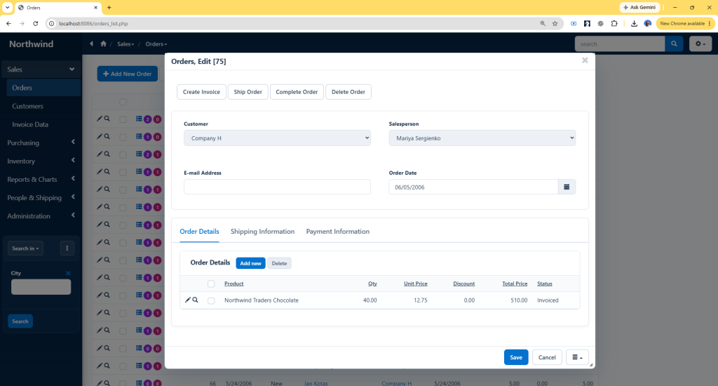The width and height of the screenshot is (718, 386).
Task: Click the Delete button in Order Details
Action: pyautogui.click(x=279, y=263)
